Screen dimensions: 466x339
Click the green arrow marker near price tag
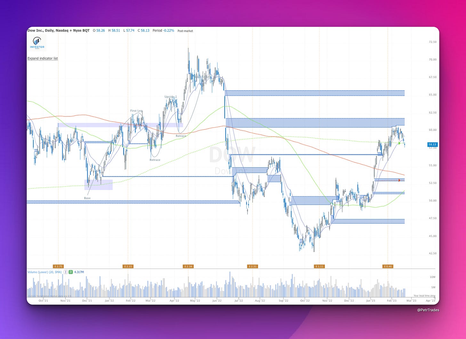tap(399, 143)
